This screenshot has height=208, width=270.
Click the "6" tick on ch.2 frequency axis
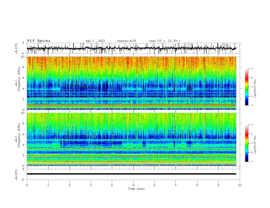point(24,134)
